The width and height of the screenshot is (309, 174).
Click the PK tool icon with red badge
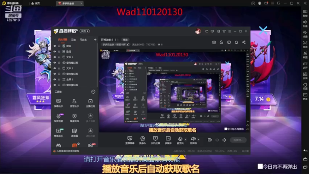click(x=91, y=145)
